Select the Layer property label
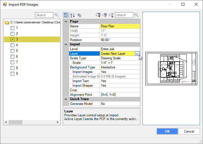Screen dimensions: 203x144 click(84, 54)
